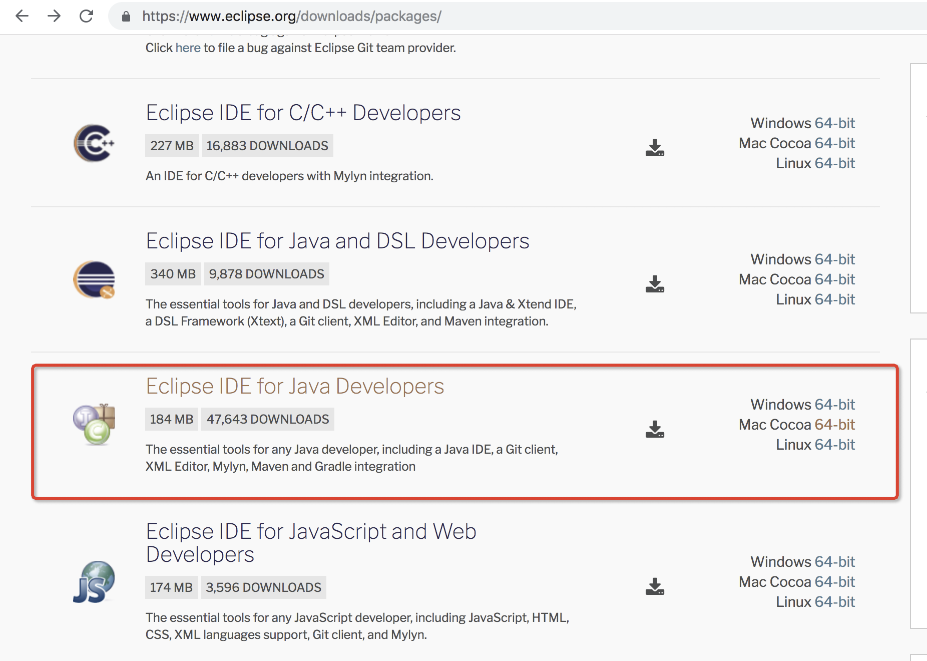Click the 340 MB size badge
This screenshot has width=927, height=661.
pos(173,274)
